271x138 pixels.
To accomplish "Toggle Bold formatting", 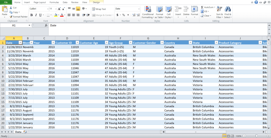I will tap(32, 15).
